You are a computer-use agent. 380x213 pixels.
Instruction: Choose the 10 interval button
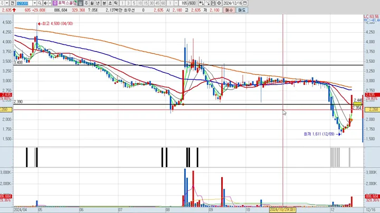point(140,3)
